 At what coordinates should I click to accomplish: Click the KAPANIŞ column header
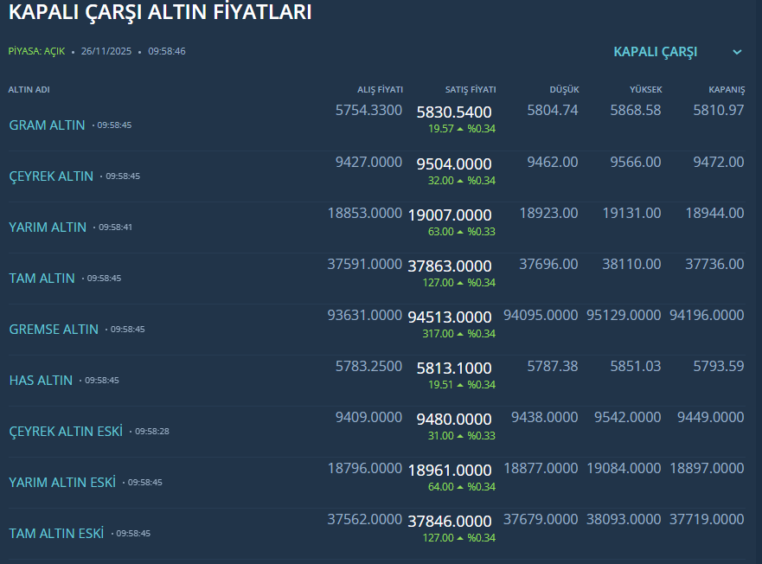[x=727, y=89]
